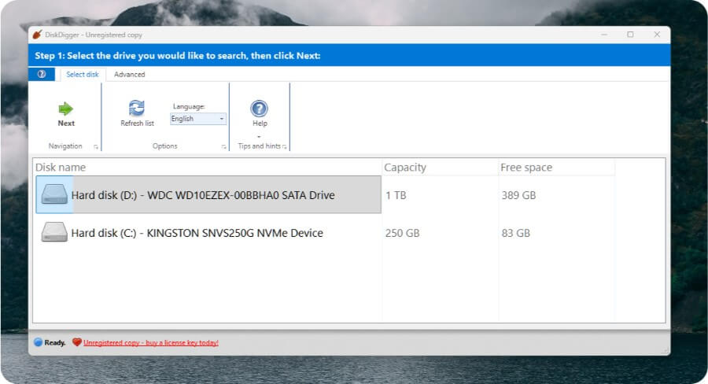Select the KINGSTON SNVS250G NVMe Device entry
This screenshot has height=384, width=708.
click(x=197, y=233)
